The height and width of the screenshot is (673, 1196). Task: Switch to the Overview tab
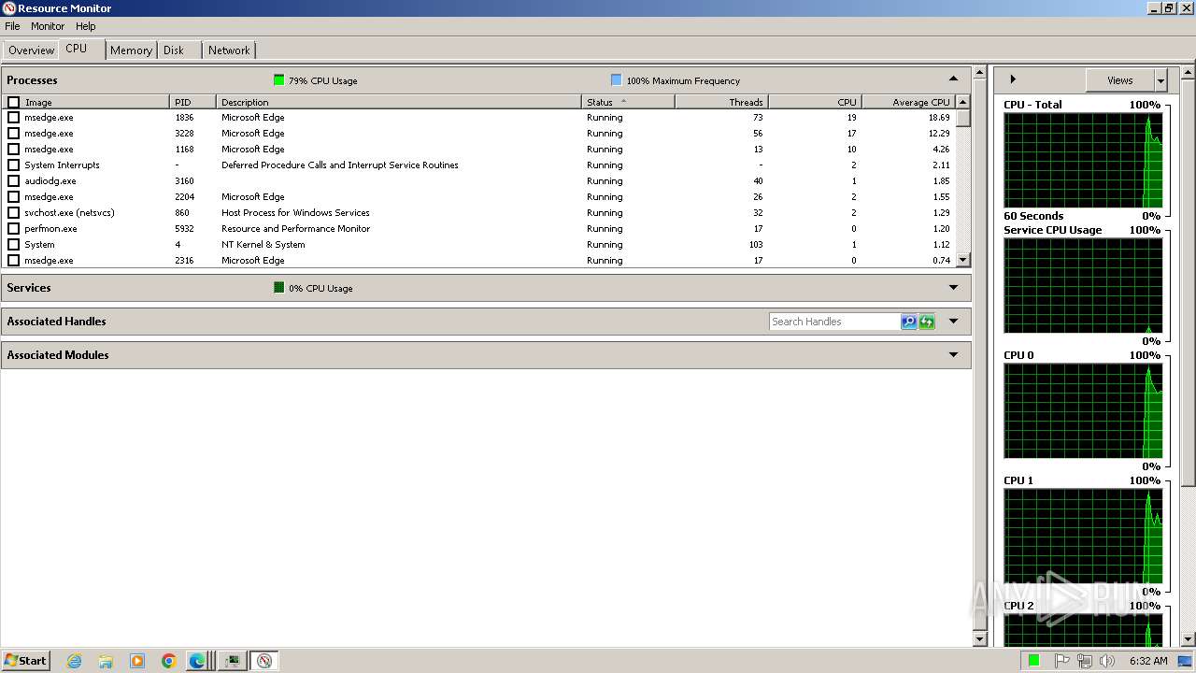point(31,50)
